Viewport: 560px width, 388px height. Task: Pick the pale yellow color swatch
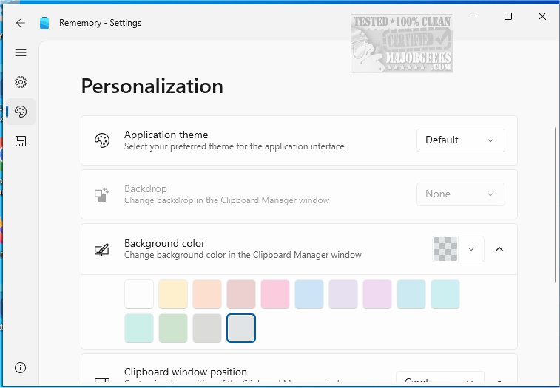173,294
